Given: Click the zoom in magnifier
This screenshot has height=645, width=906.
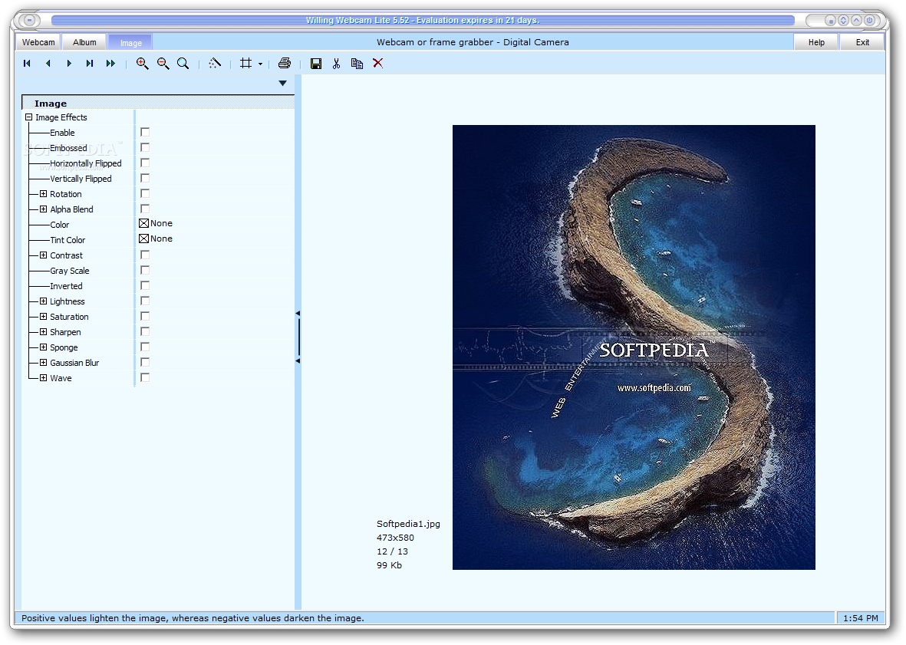Looking at the screenshot, I should click(x=142, y=64).
